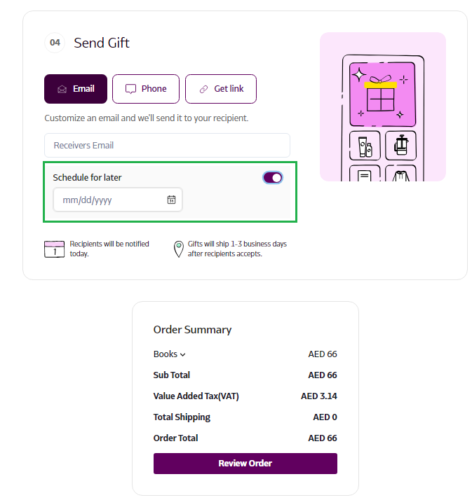Open the mm/dd/yyyy date field
472x500 pixels.
tap(112, 200)
